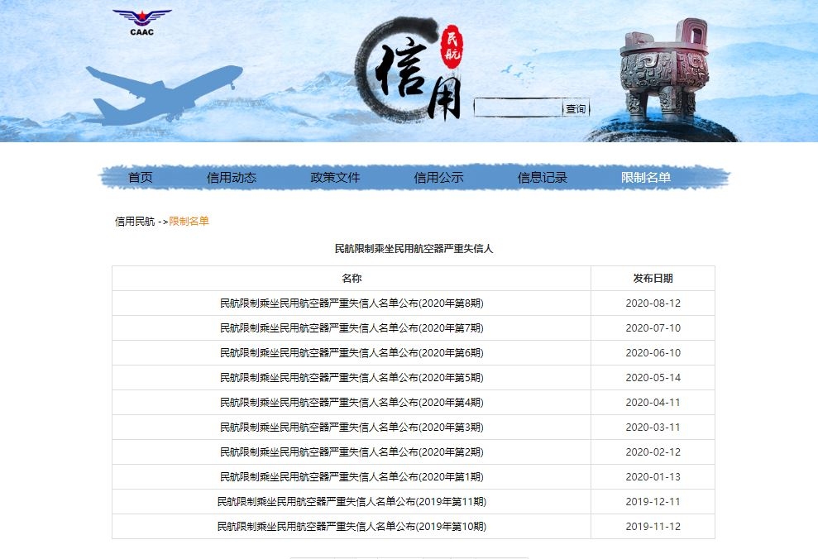This screenshot has width=818, height=559.
Task: Click the red 民航 seal stamp
Action: coord(452,47)
